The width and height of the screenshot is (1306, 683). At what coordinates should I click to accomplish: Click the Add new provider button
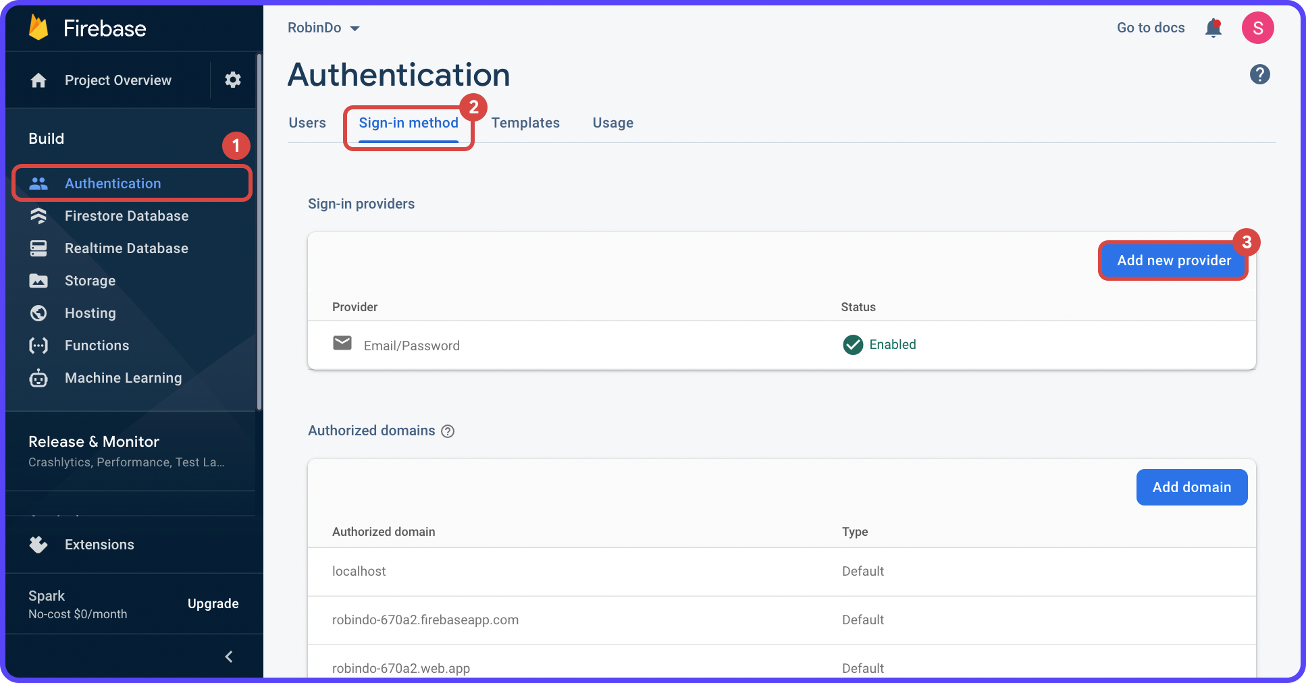[1173, 261]
